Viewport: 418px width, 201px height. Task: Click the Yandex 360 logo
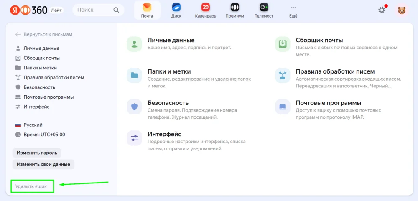coord(29,10)
